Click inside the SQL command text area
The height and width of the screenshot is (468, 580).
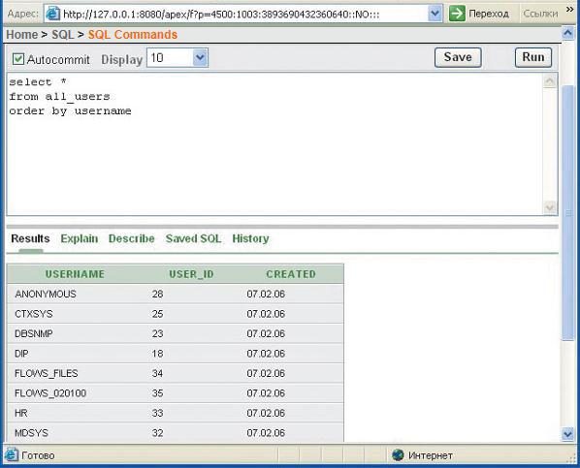pyautogui.click(x=274, y=144)
